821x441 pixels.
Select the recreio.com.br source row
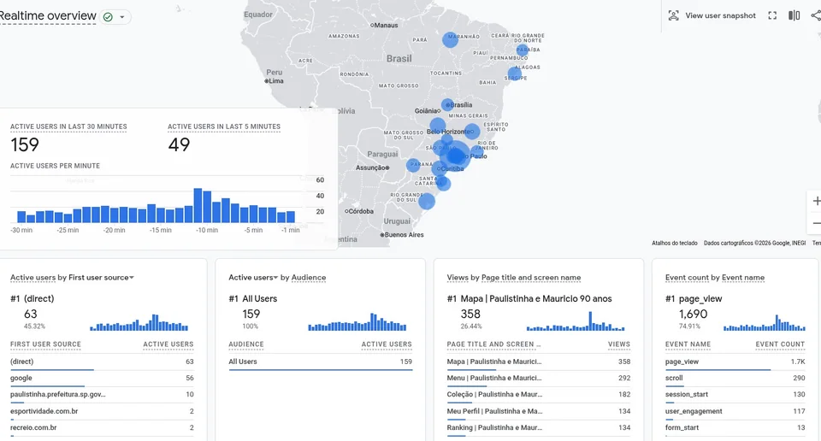coord(102,428)
